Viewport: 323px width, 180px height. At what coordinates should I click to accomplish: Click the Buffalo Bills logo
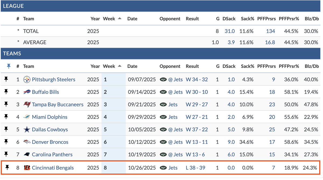pyautogui.click(x=27, y=92)
